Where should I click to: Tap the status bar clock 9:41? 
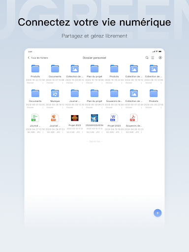30,52
